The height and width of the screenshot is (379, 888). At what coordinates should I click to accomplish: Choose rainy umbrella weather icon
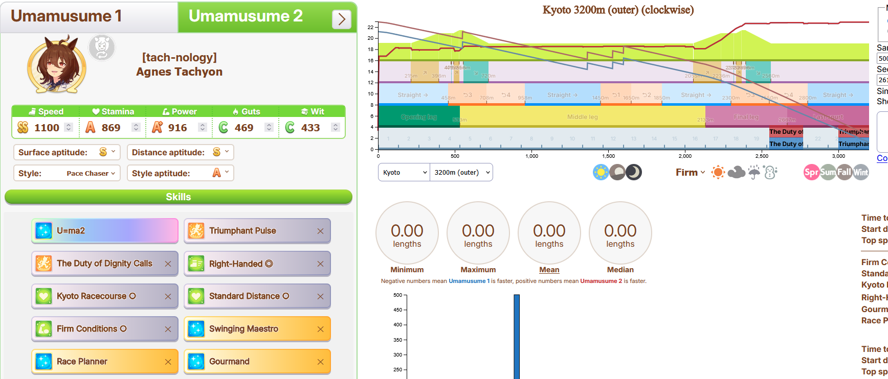[x=754, y=172]
